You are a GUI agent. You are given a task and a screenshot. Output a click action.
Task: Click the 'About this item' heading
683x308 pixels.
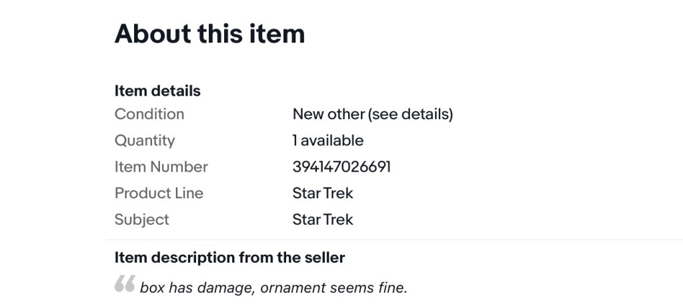[x=209, y=33]
